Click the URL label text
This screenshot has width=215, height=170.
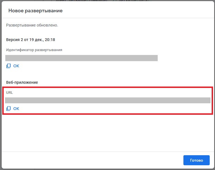tap(10, 92)
